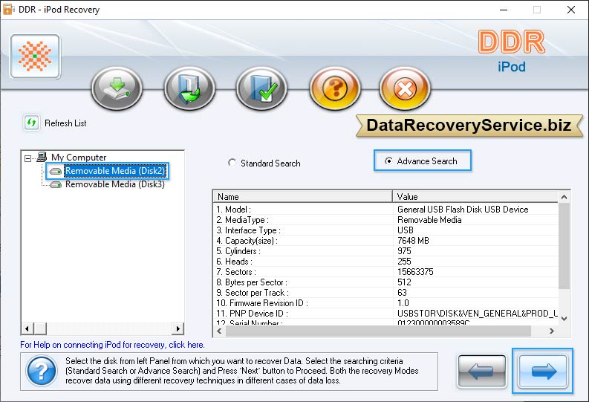Select the '8. Bytes per Sector :' row
This screenshot has height=402, width=589.
(385, 282)
